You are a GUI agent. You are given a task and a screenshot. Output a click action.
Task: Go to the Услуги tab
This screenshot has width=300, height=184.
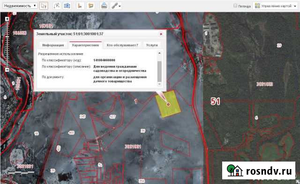pyautogui.click(x=152, y=45)
